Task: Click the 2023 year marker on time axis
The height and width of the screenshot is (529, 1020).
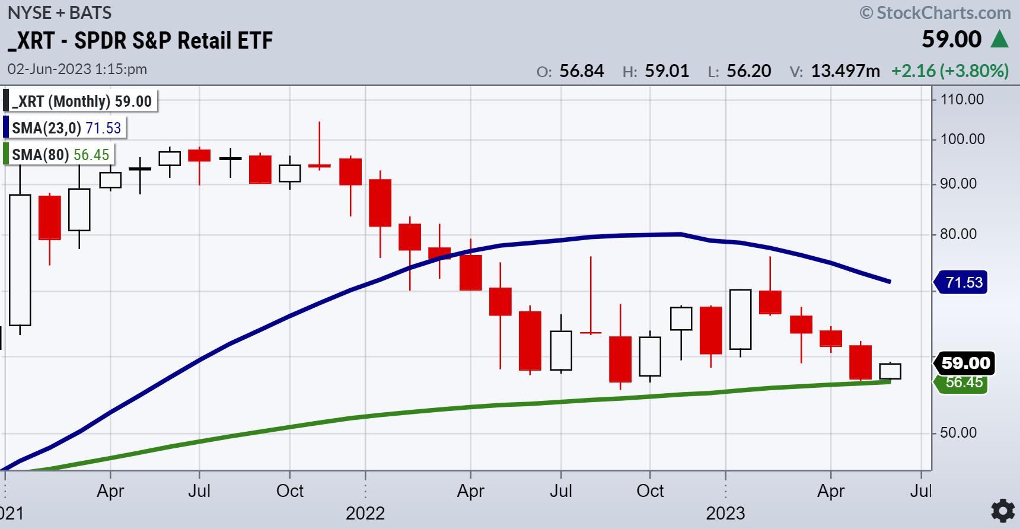Action: (725, 512)
